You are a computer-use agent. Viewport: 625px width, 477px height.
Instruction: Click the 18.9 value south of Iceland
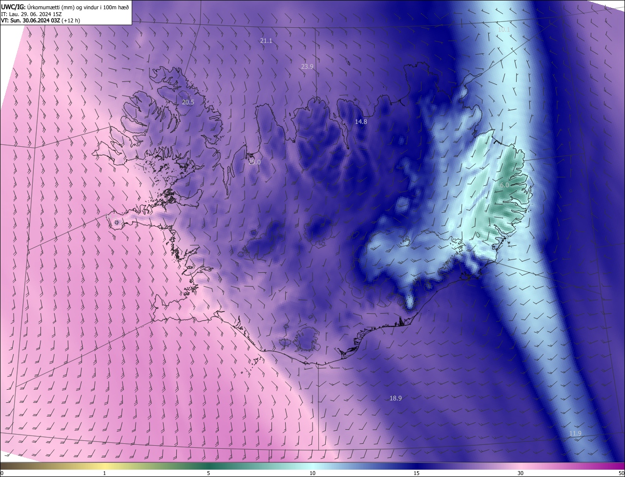click(396, 398)
